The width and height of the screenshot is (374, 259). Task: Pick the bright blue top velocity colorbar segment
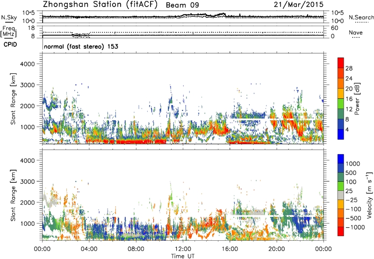[x=341, y=159]
